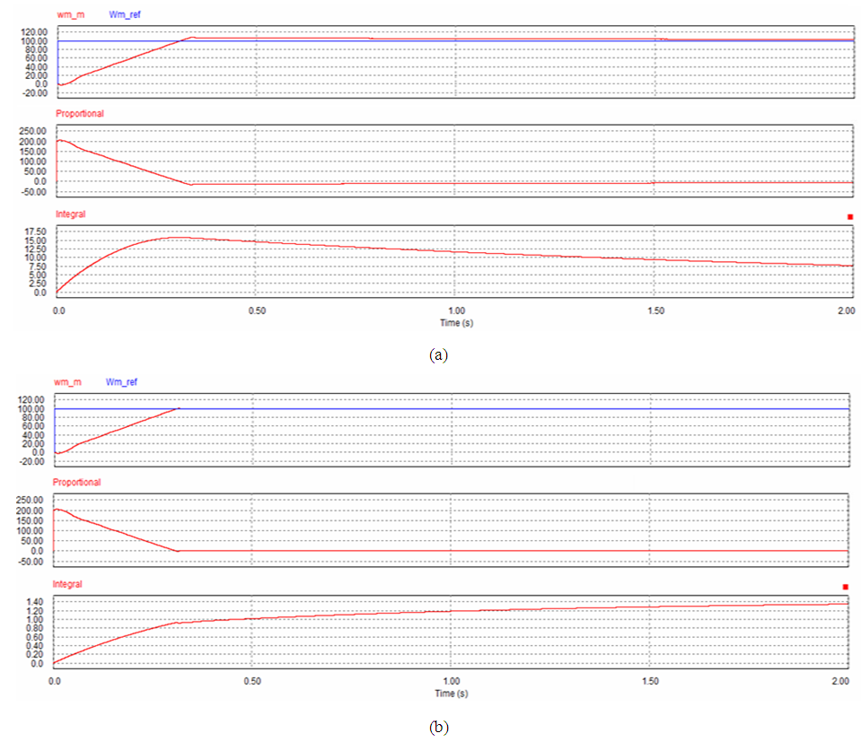This screenshot has width=861, height=742.
Task: Click the Proportional curve label in figure (b)
Action: [x=76, y=483]
